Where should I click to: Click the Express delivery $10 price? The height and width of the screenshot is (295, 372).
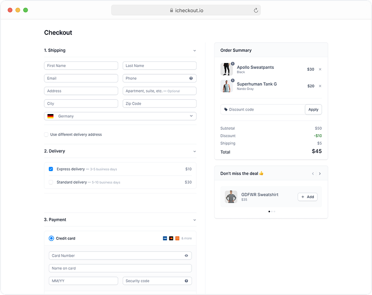pos(188,169)
